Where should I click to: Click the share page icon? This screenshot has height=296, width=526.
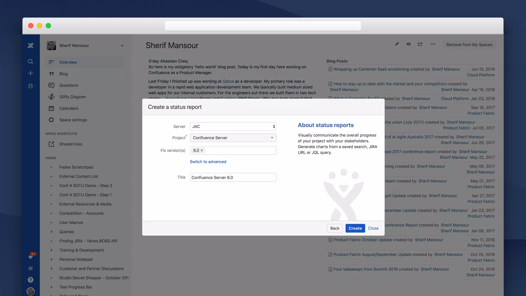[420, 44]
